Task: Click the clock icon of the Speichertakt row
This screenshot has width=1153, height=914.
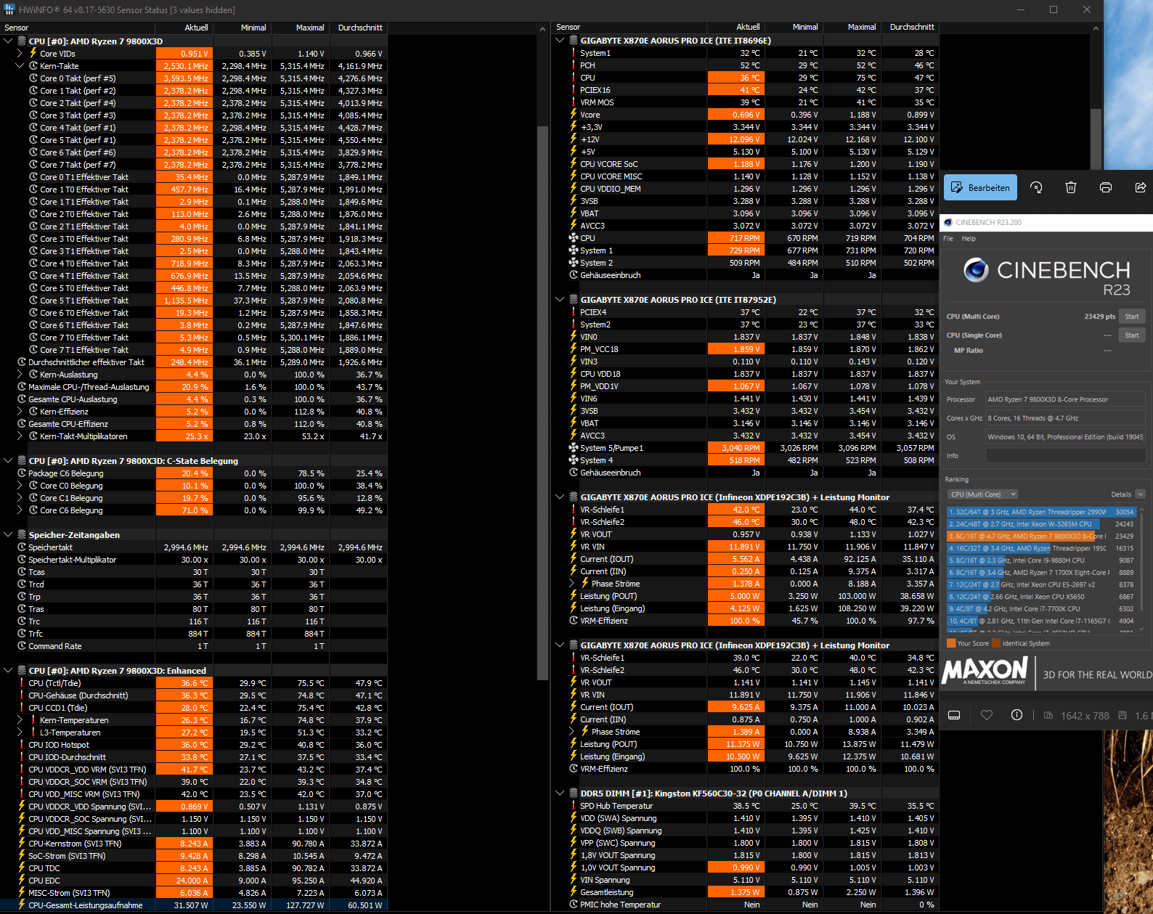Action: [22, 547]
